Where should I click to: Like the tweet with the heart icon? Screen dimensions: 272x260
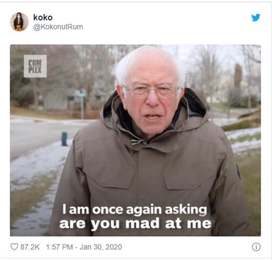[14, 247]
